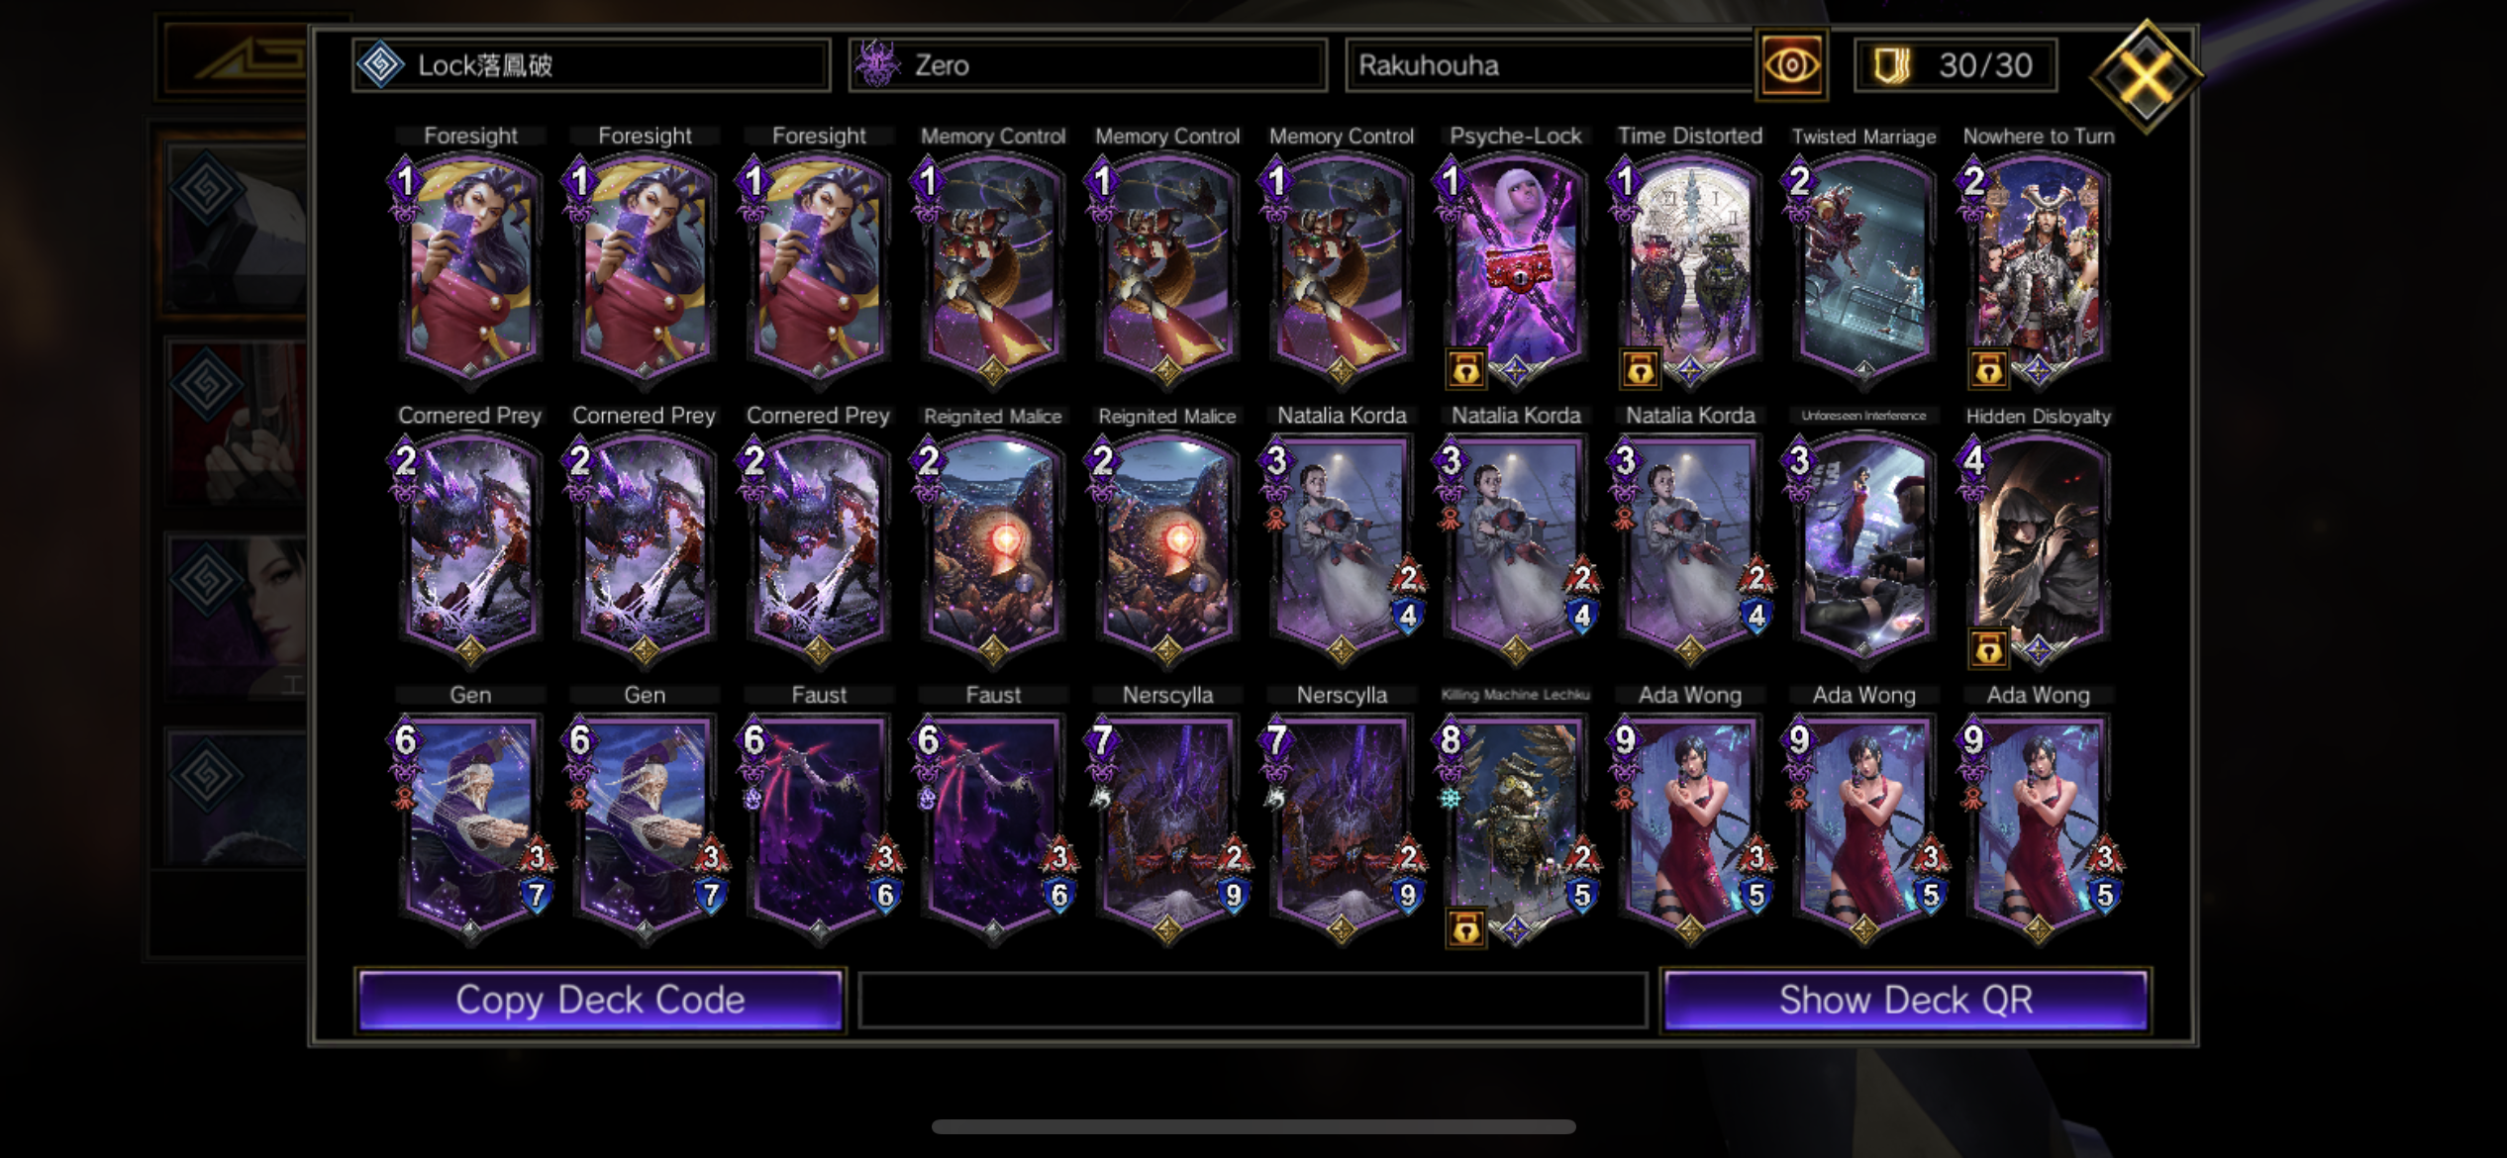
Task: Select the Lock落鳳破 deck name field
Action: point(591,65)
